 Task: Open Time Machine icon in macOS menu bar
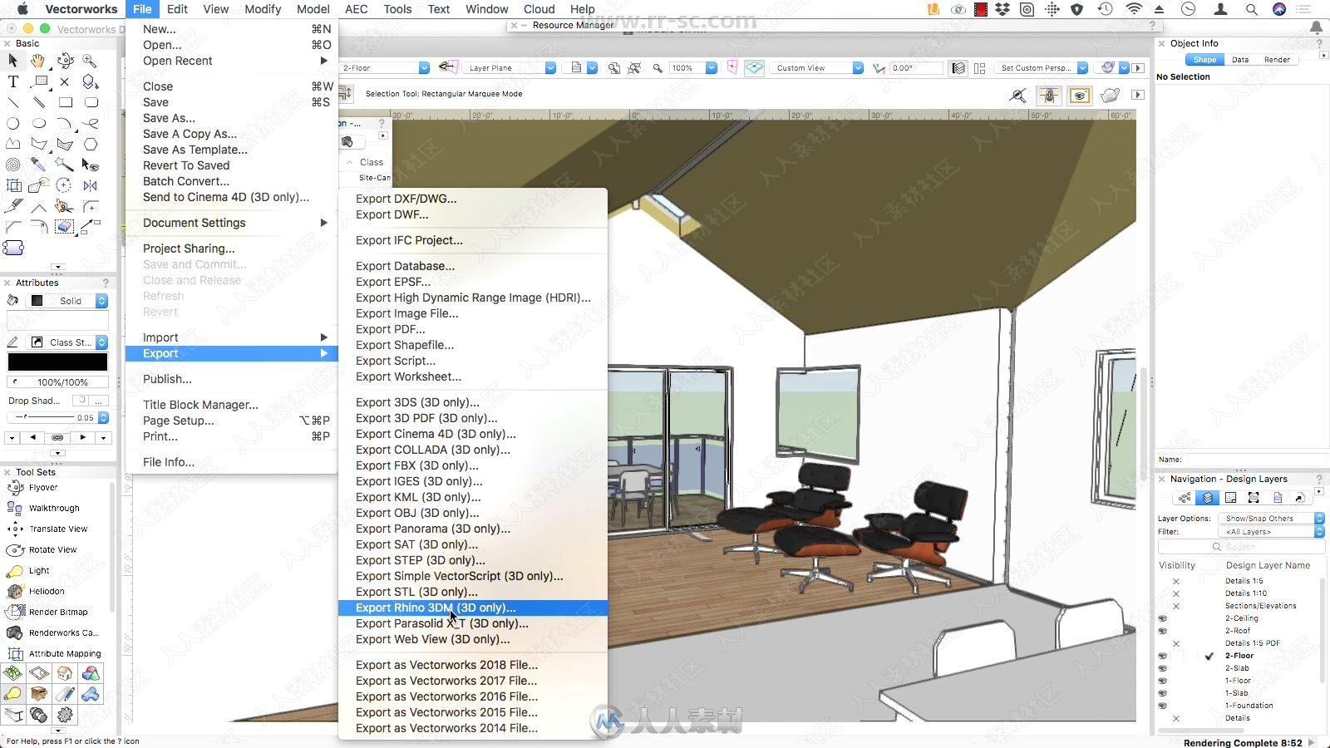(x=1105, y=9)
